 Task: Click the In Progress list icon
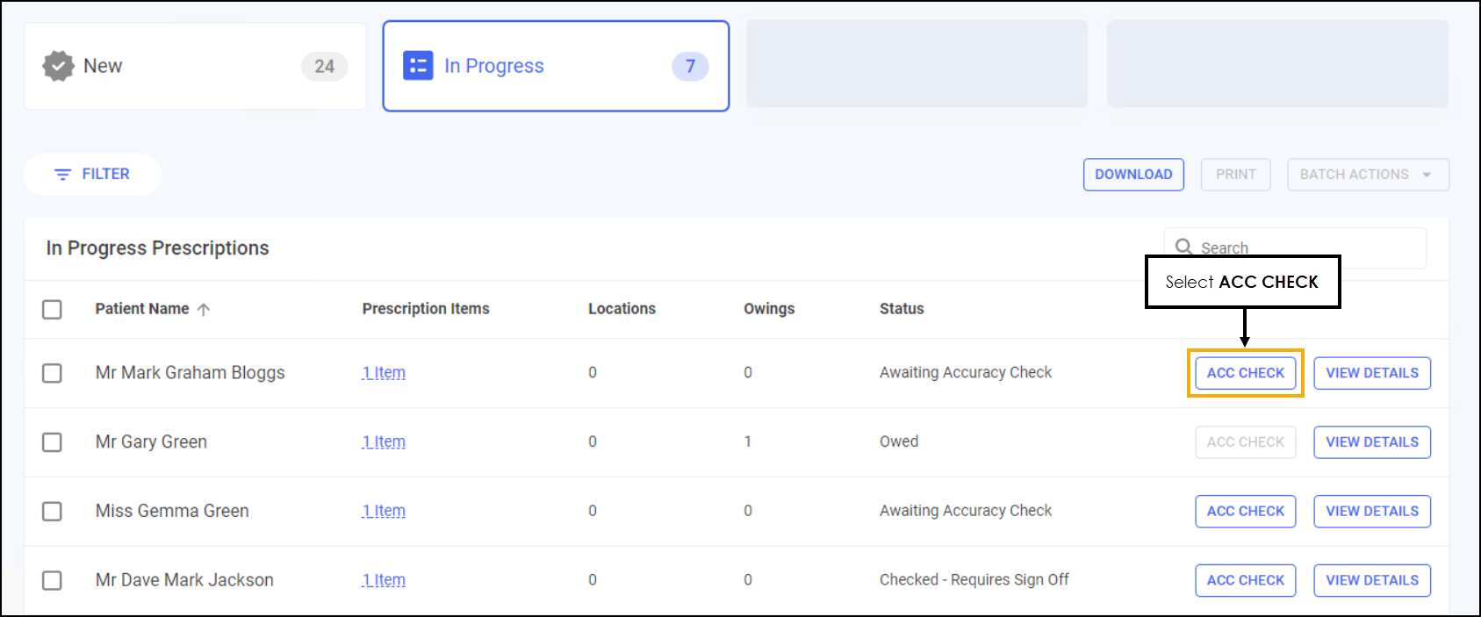point(418,66)
